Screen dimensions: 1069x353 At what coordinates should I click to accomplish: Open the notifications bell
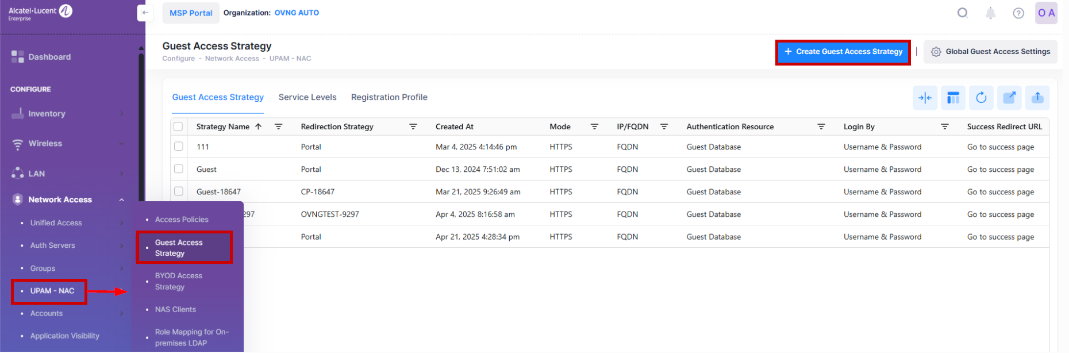coord(990,13)
